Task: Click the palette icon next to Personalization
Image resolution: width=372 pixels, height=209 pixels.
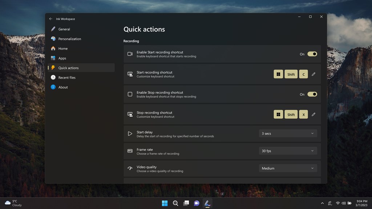Action: click(53, 38)
